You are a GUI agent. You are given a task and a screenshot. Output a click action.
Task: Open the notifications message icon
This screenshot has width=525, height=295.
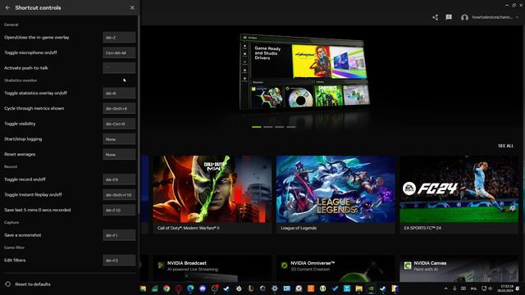(x=449, y=17)
